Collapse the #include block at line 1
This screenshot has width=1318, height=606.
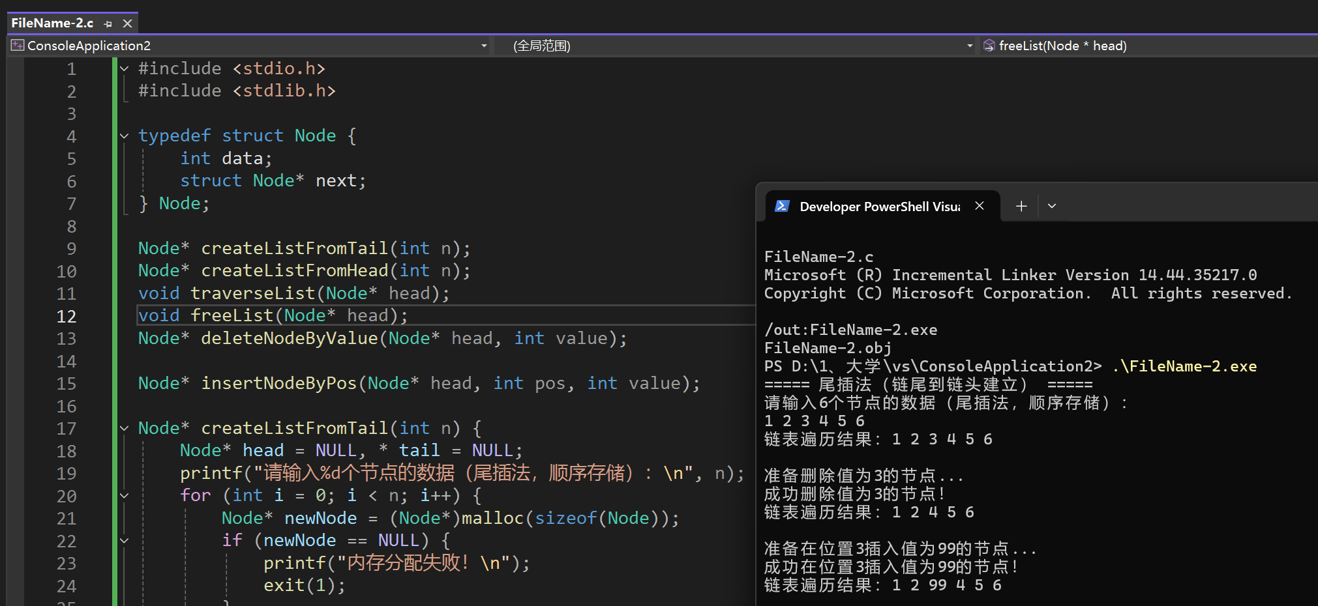[x=124, y=68]
